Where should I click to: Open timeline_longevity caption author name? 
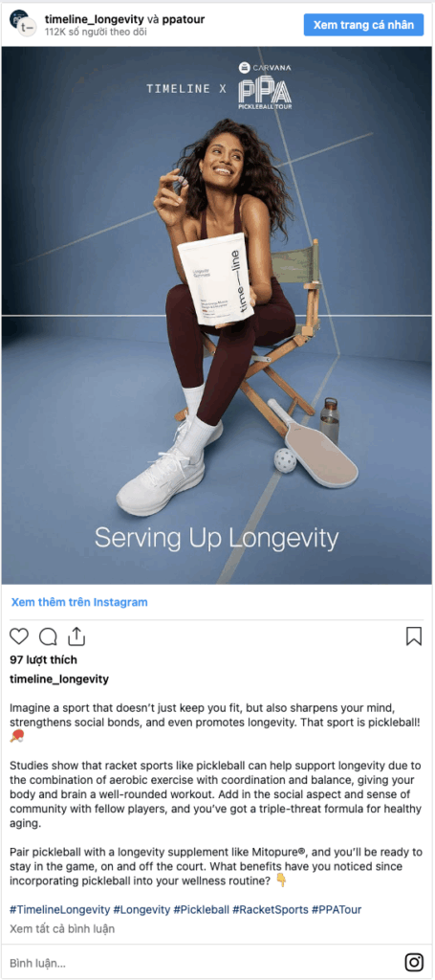point(59,679)
